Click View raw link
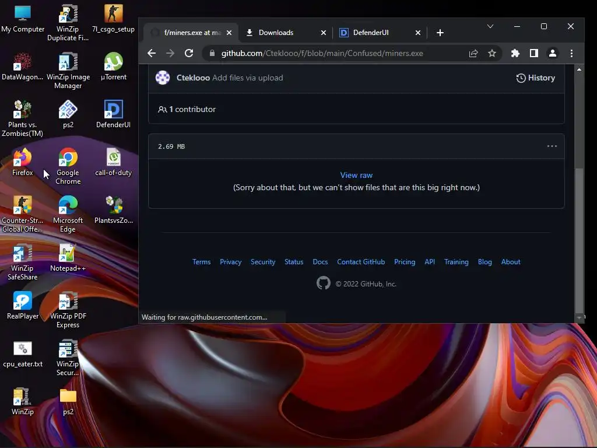 (356, 175)
